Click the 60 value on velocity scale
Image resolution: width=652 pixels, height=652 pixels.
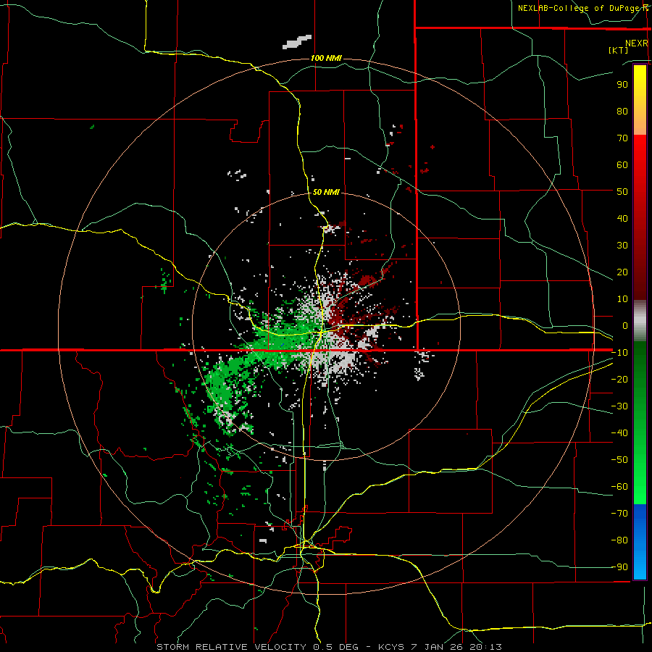(x=622, y=164)
